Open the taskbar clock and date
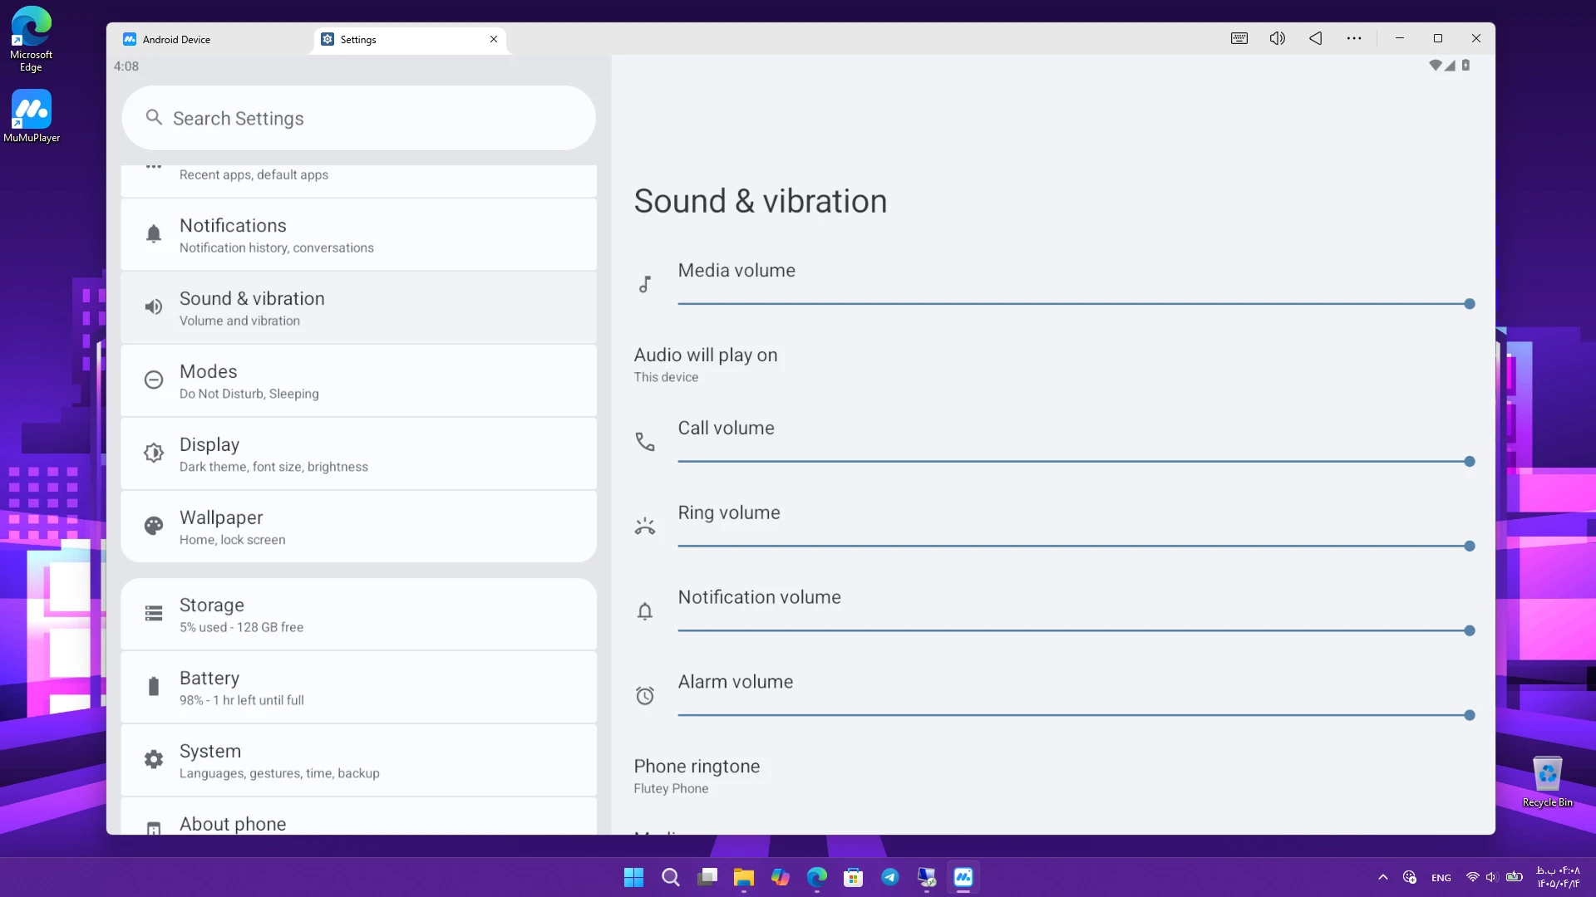Viewport: 1596px width, 897px height. tap(1558, 877)
